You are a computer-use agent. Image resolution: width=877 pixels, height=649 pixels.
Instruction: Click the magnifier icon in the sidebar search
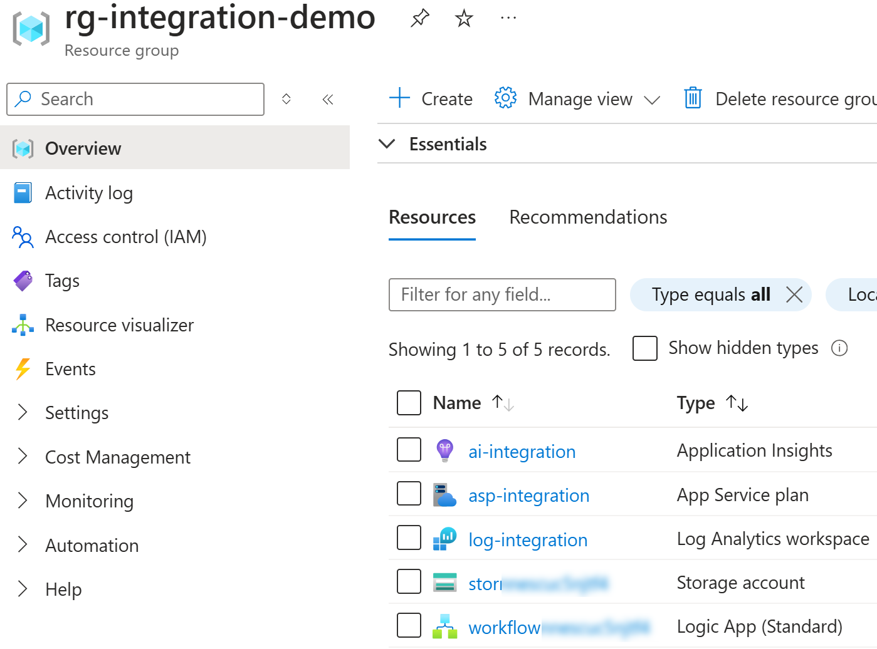tap(23, 99)
